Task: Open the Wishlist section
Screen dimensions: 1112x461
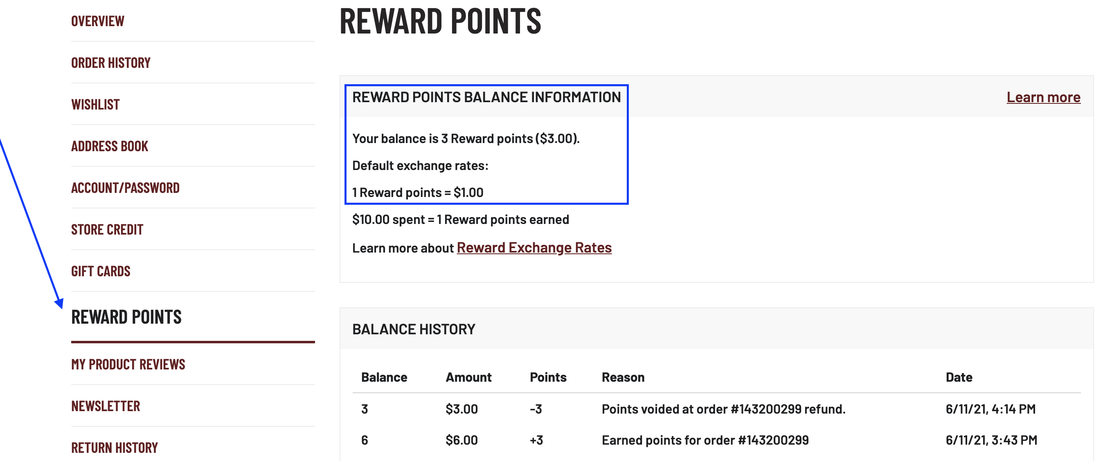Action: [x=95, y=105]
